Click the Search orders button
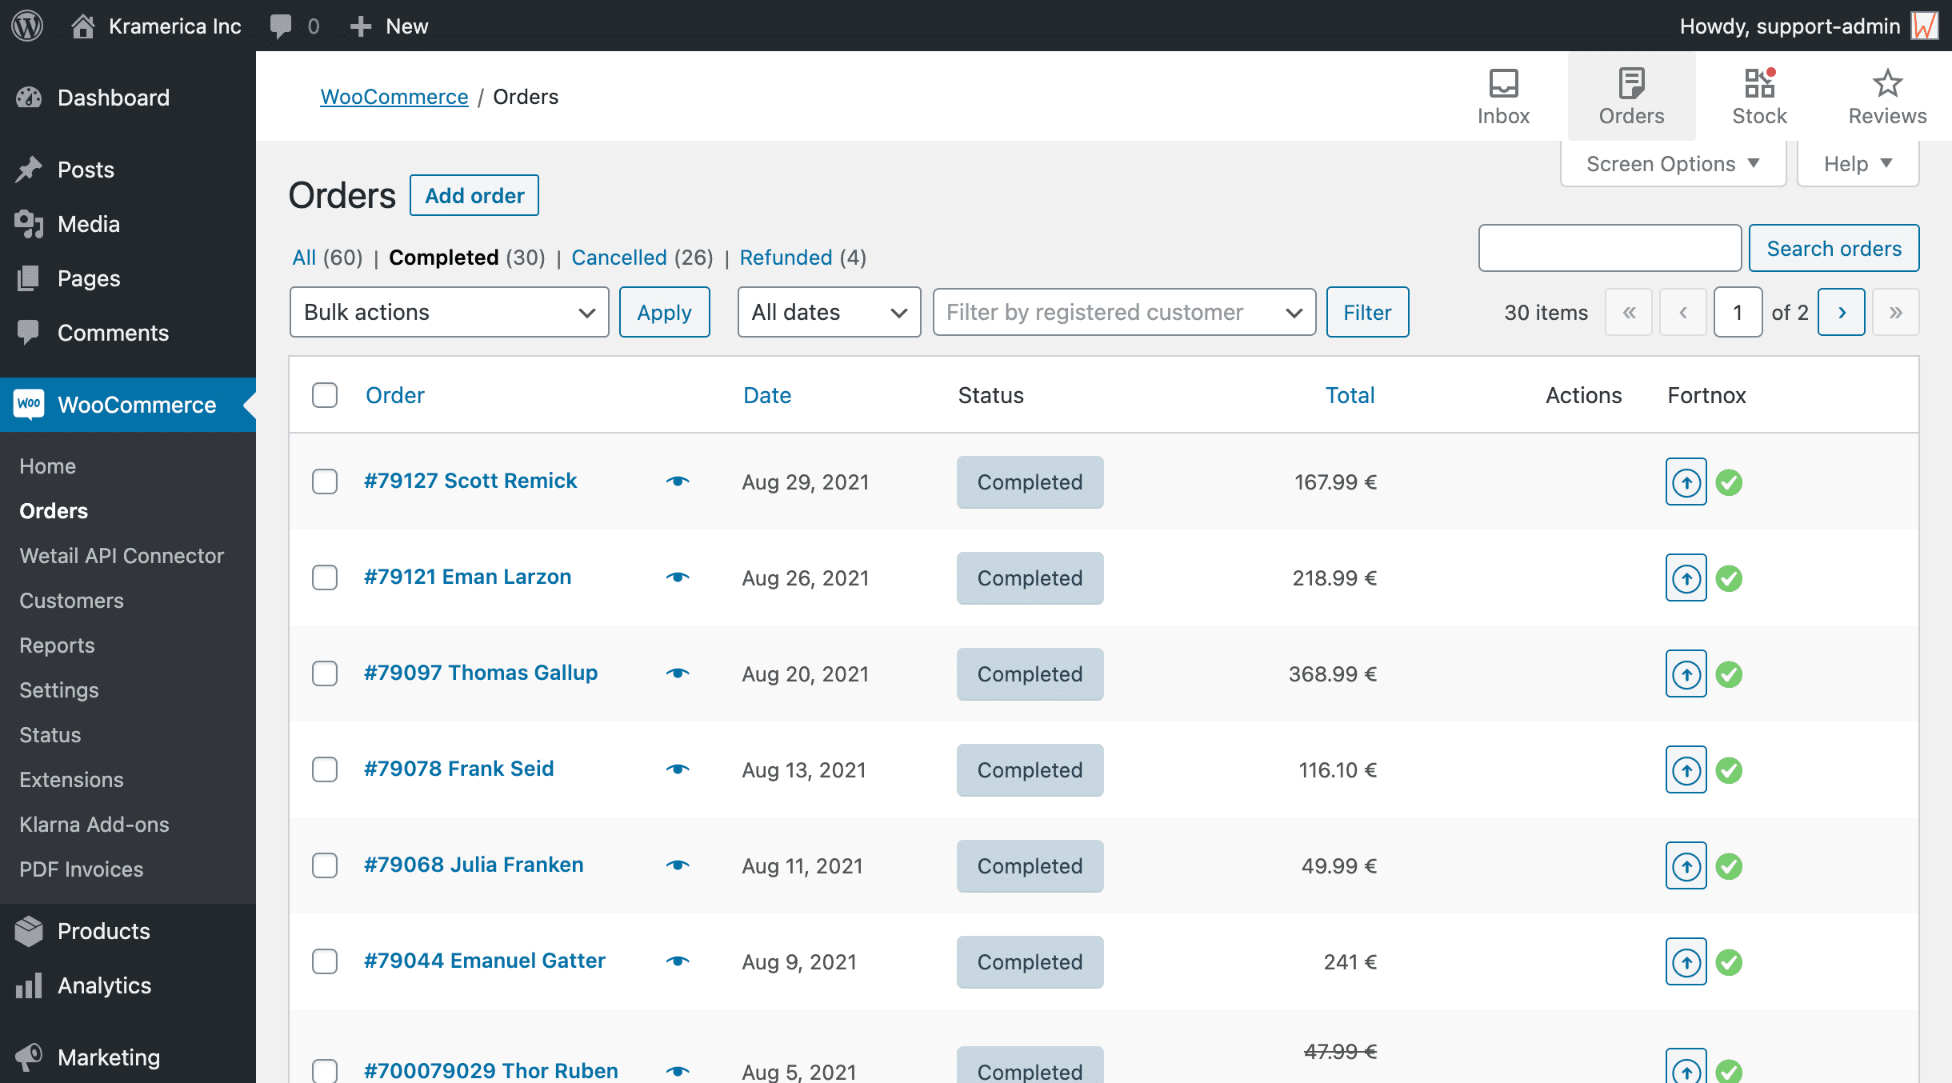The image size is (1952, 1083). (x=1834, y=248)
